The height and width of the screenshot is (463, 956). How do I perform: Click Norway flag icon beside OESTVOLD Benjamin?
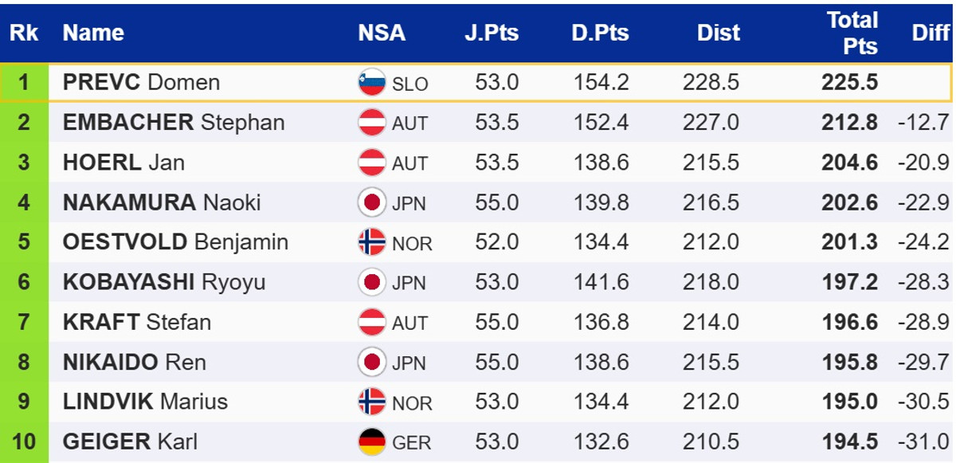pyautogui.click(x=372, y=242)
